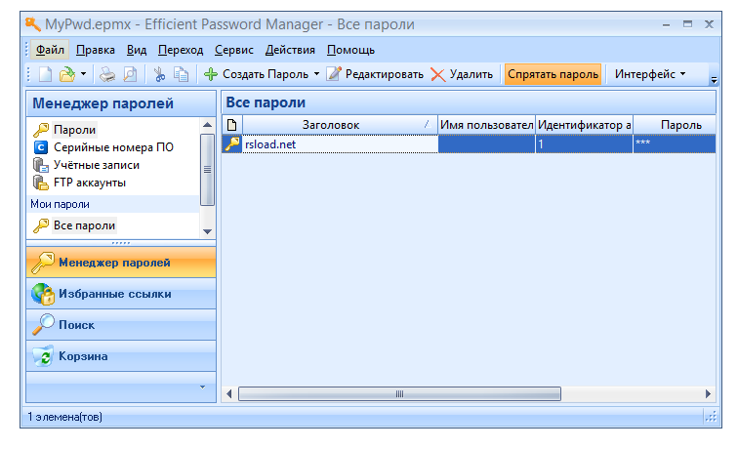Screen dimensions: 738x449
Task: Open the Избранные ссылки navigation pane
Action: pos(121,294)
